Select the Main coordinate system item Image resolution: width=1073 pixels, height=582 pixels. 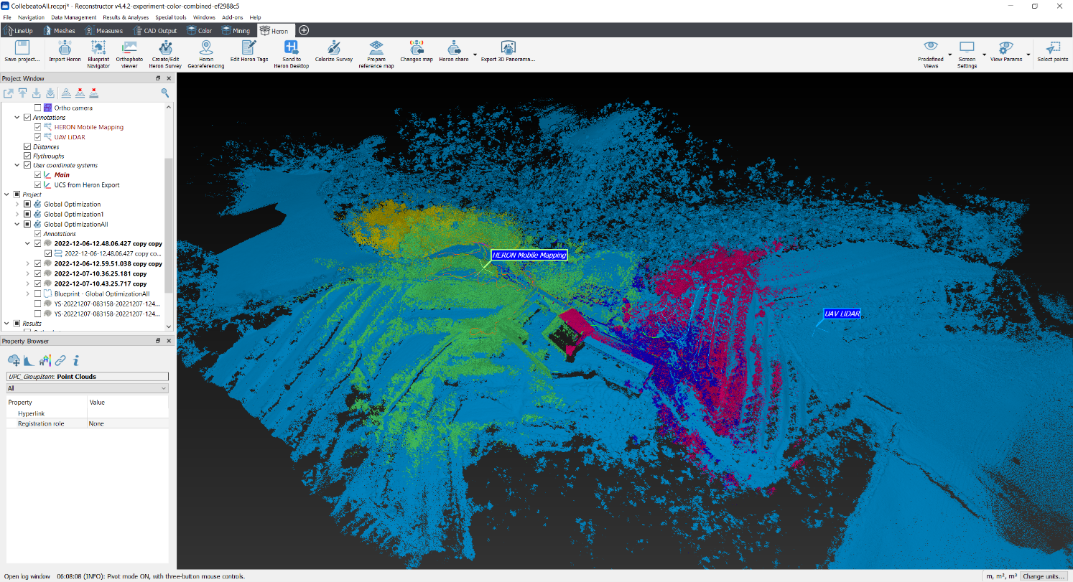tap(62, 175)
